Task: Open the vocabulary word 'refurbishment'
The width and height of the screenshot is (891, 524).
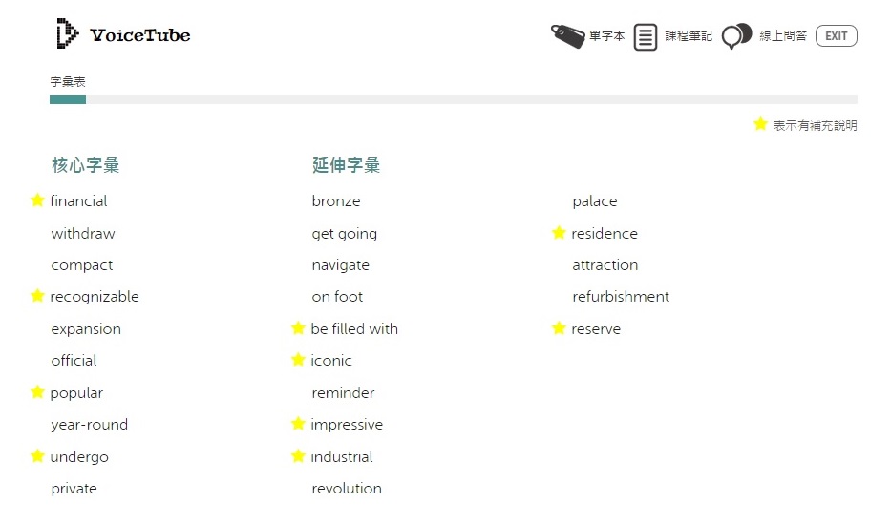Action: coord(621,297)
